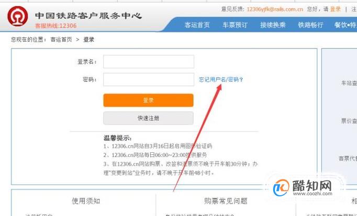The height and width of the screenshot is (216, 357).
Task: Click the 客运首页 breadcrumb link
Action: 61,40
